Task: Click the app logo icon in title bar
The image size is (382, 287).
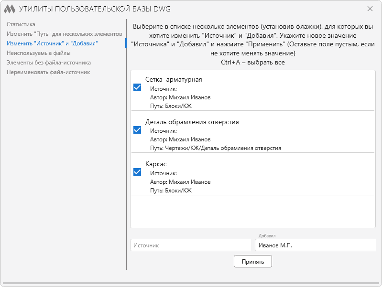Action: pyautogui.click(x=10, y=9)
